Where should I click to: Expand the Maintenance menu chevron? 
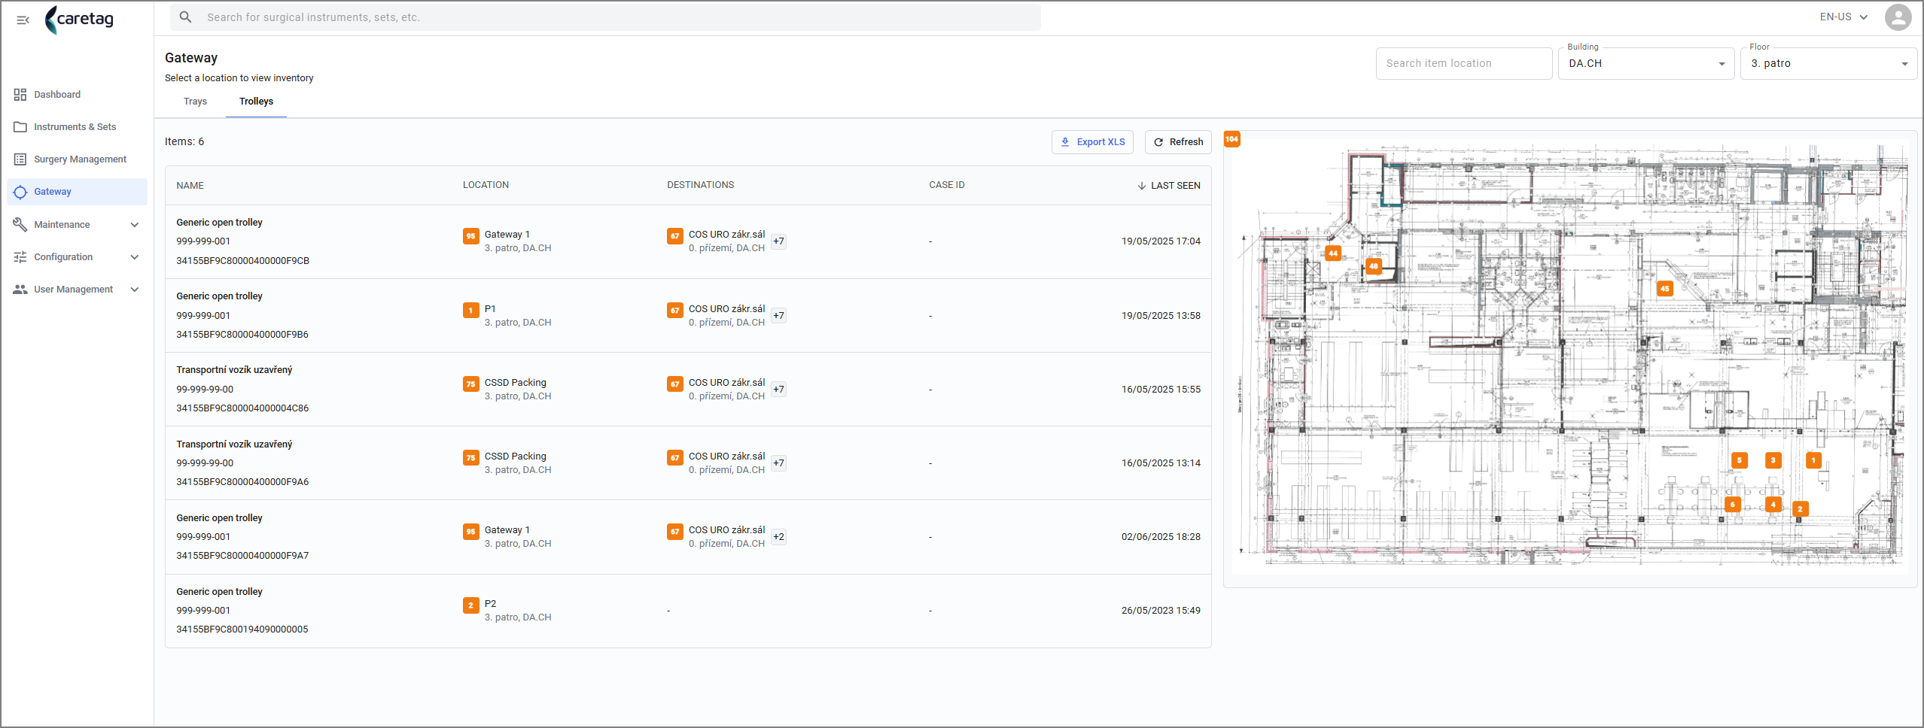tap(135, 225)
